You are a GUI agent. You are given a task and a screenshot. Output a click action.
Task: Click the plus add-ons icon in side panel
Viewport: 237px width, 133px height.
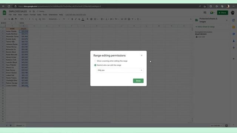tap(234, 59)
